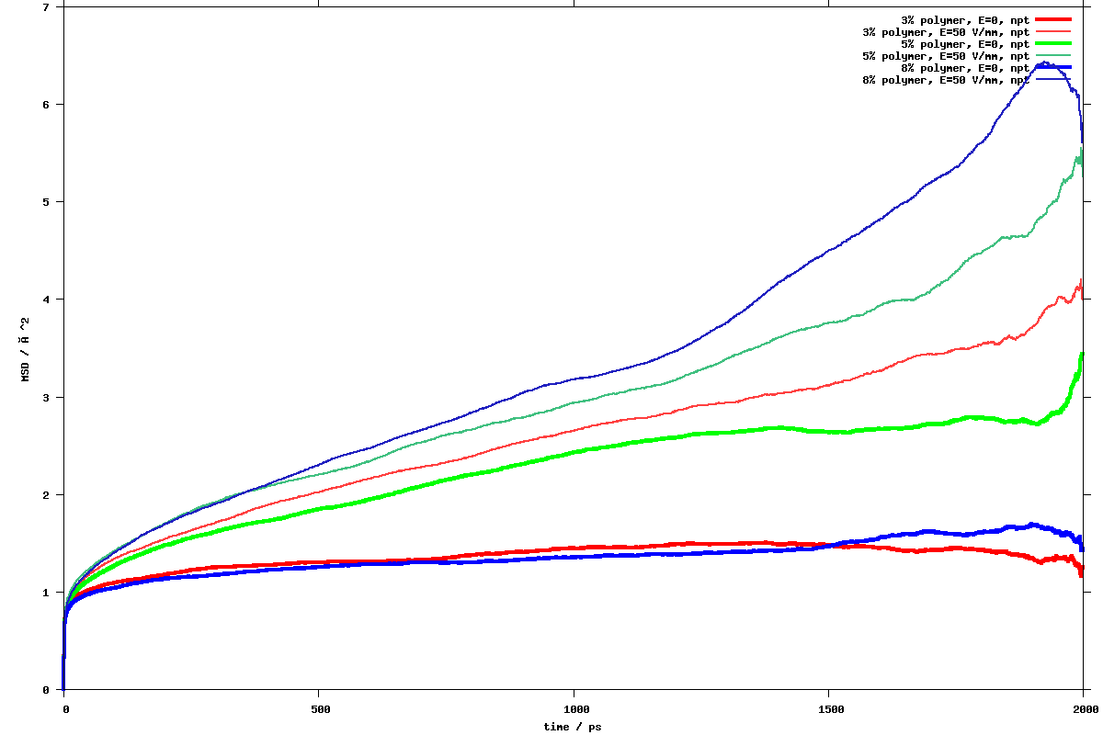Click the 500 tick label on x-axis
The width and height of the screenshot is (1103, 735).
(319, 709)
